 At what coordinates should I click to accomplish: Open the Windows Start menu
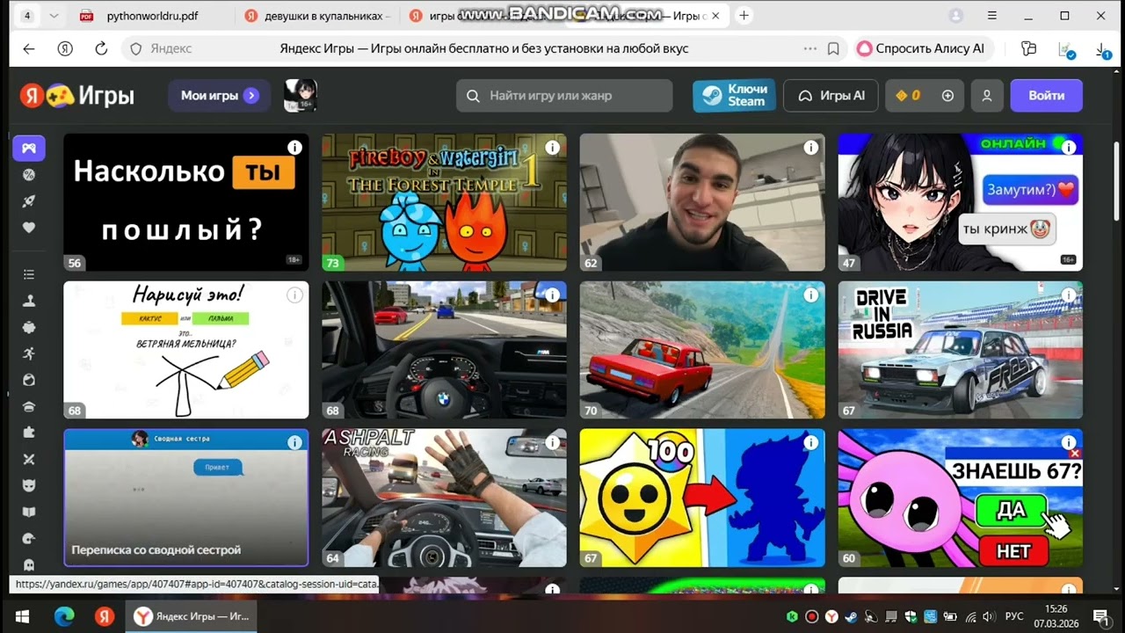coord(23,616)
